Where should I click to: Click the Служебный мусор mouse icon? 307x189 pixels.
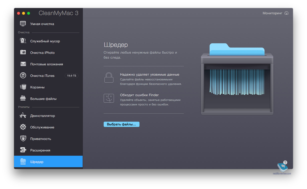[23, 41]
